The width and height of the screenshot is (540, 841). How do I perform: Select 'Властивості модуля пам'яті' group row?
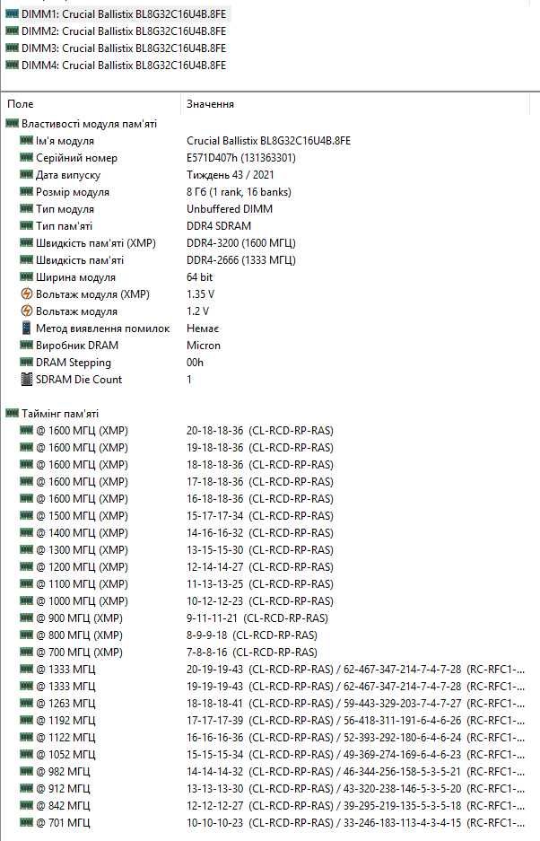point(82,124)
